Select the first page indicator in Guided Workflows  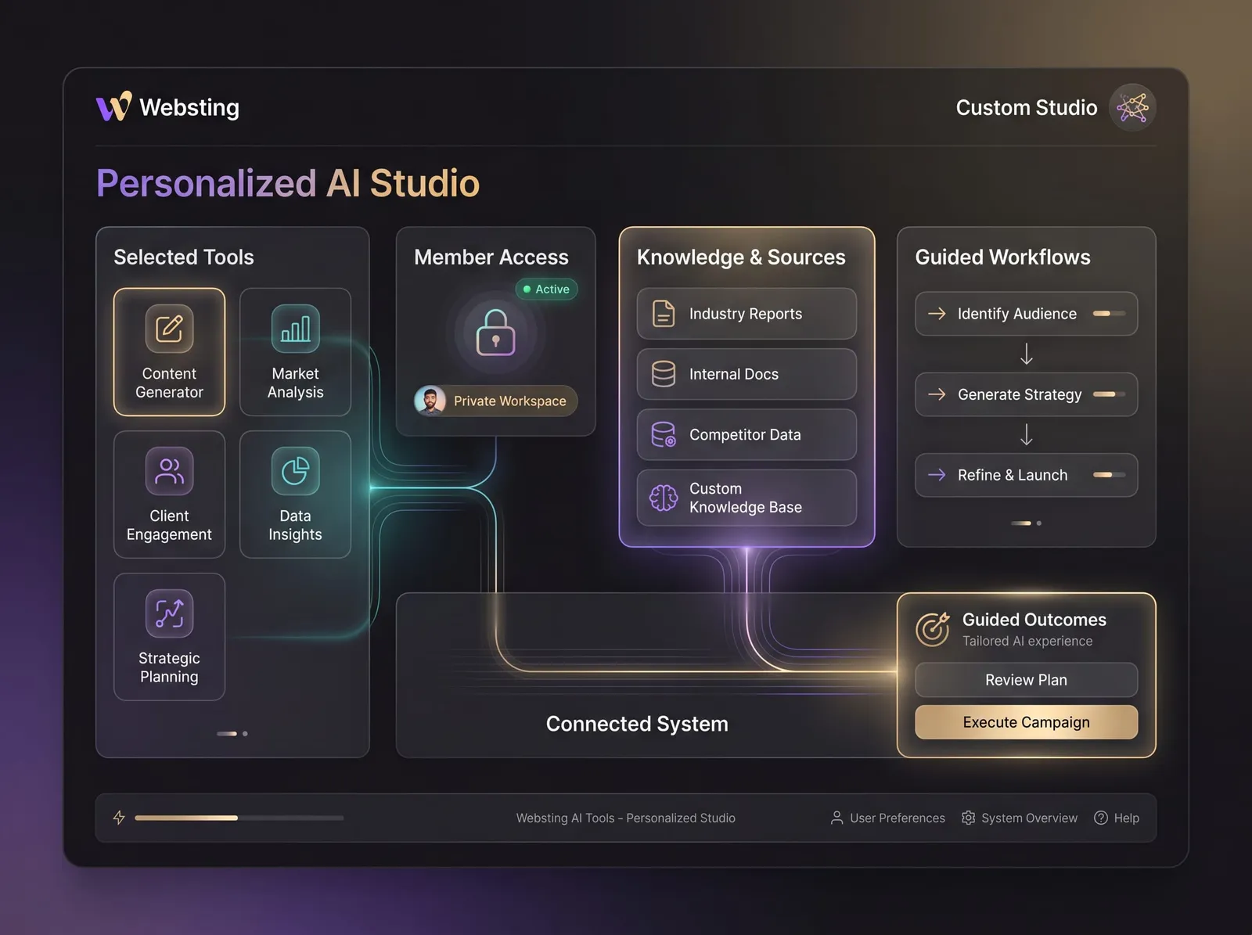(1020, 523)
